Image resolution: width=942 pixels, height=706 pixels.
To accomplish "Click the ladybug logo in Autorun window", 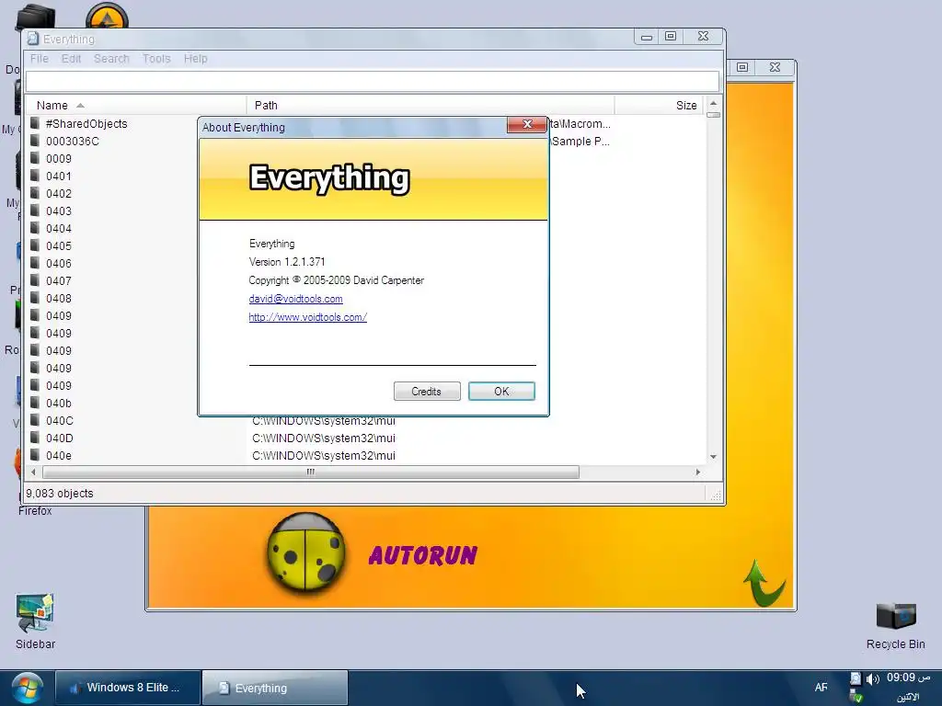I will [305, 552].
